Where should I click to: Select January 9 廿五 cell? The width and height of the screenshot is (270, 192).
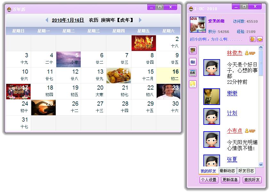pyautogui.click(x=168, y=59)
